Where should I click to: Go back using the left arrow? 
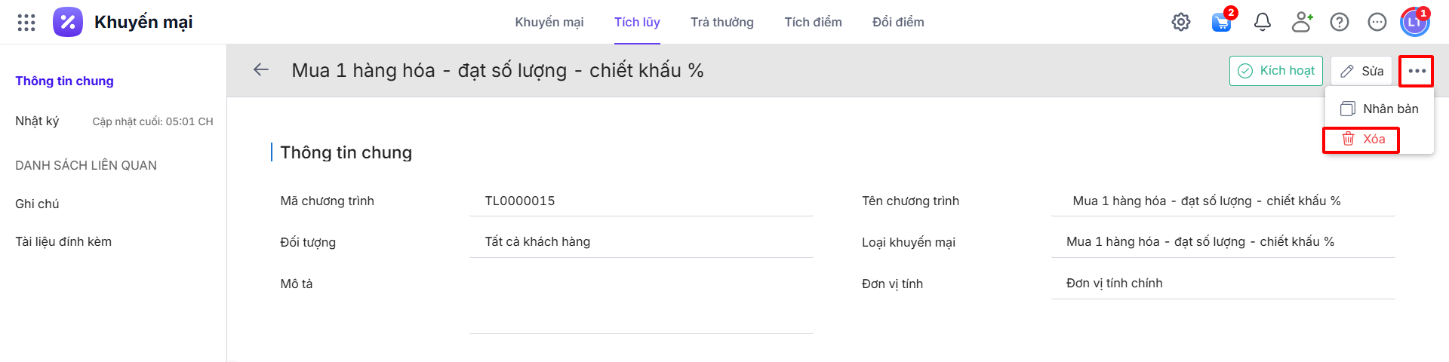[261, 70]
